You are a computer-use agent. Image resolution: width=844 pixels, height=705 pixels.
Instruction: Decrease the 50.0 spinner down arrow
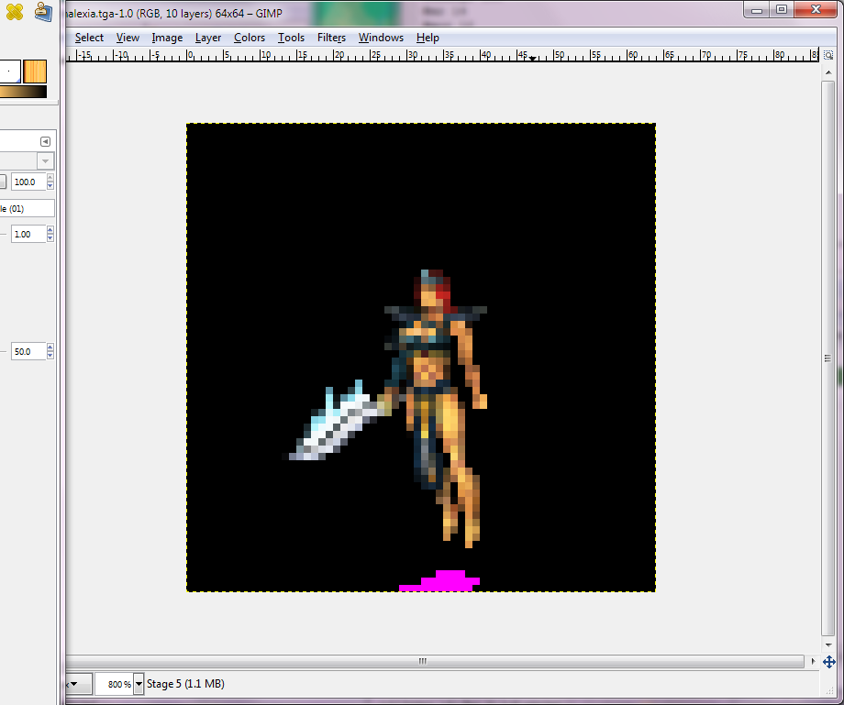50,356
